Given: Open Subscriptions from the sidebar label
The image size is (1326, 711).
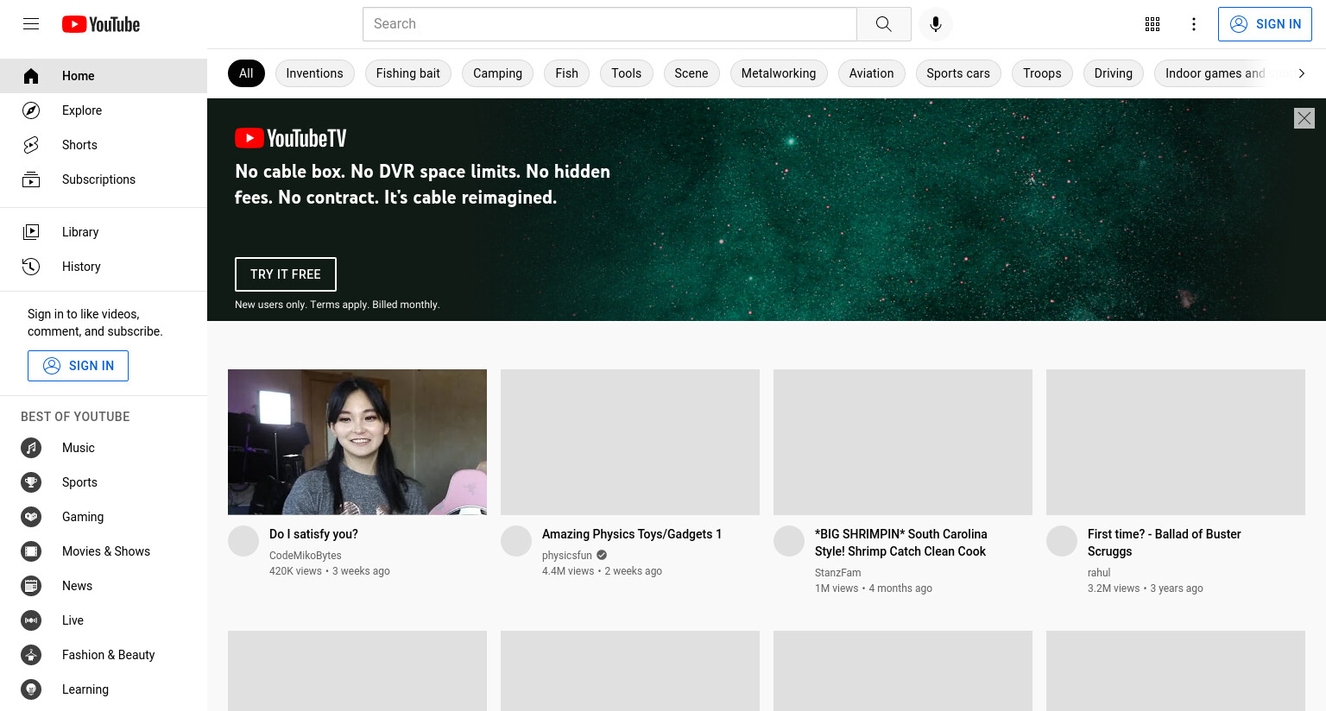Looking at the screenshot, I should click(x=98, y=179).
